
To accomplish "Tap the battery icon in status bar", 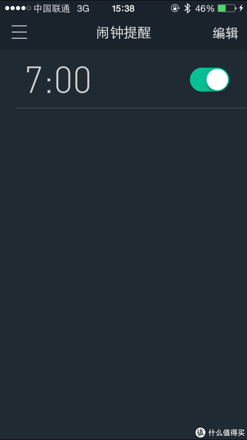I will point(227,8).
